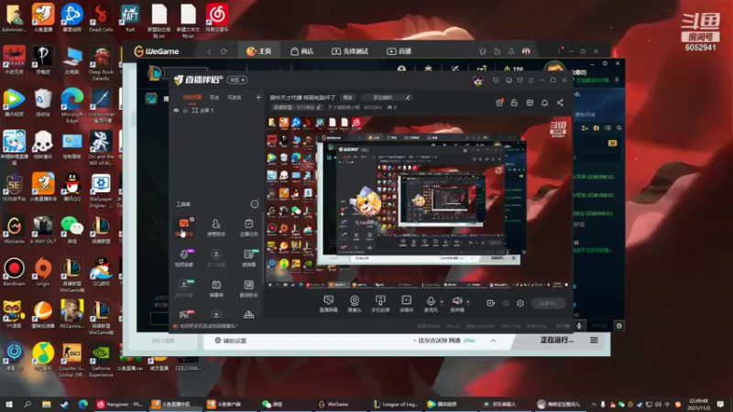This screenshot has height=412, width=733.
Task: Open the lyrics assistant tool
Action: click(248, 288)
